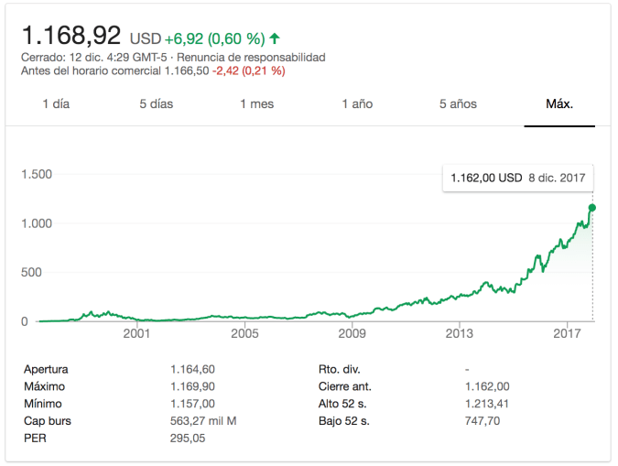Click the PER label
618x466 pixels.
(x=35, y=439)
